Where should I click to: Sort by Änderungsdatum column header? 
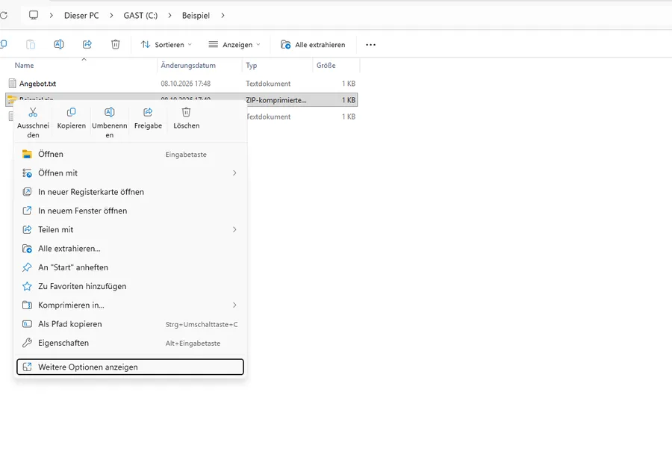[x=188, y=65]
